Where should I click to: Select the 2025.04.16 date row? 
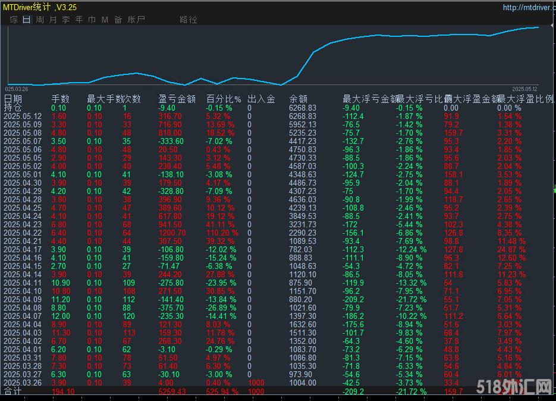[x=278, y=258]
